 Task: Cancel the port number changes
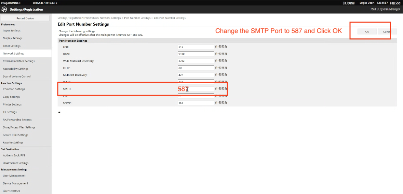[387, 31]
